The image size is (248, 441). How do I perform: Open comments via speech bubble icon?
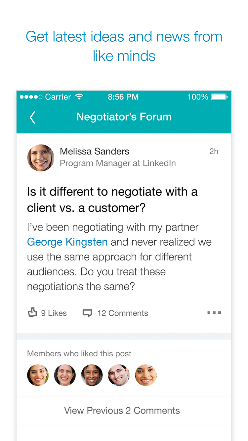tap(87, 313)
